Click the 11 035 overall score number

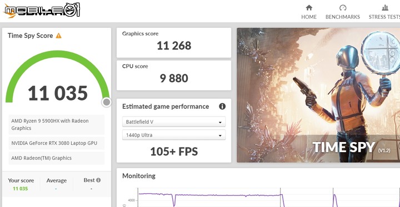click(x=58, y=93)
